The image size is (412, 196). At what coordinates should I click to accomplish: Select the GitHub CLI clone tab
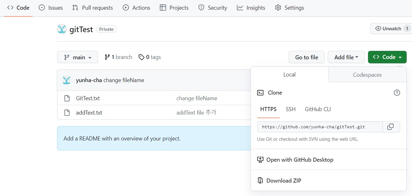tap(318, 109)
